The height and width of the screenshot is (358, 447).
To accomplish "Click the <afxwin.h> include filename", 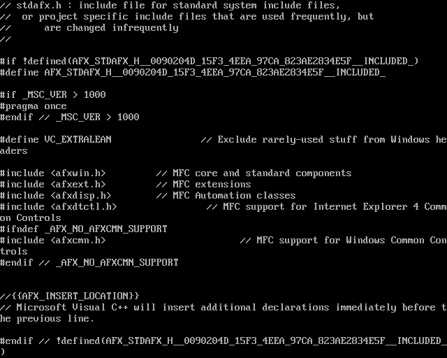I will point(78,173).
